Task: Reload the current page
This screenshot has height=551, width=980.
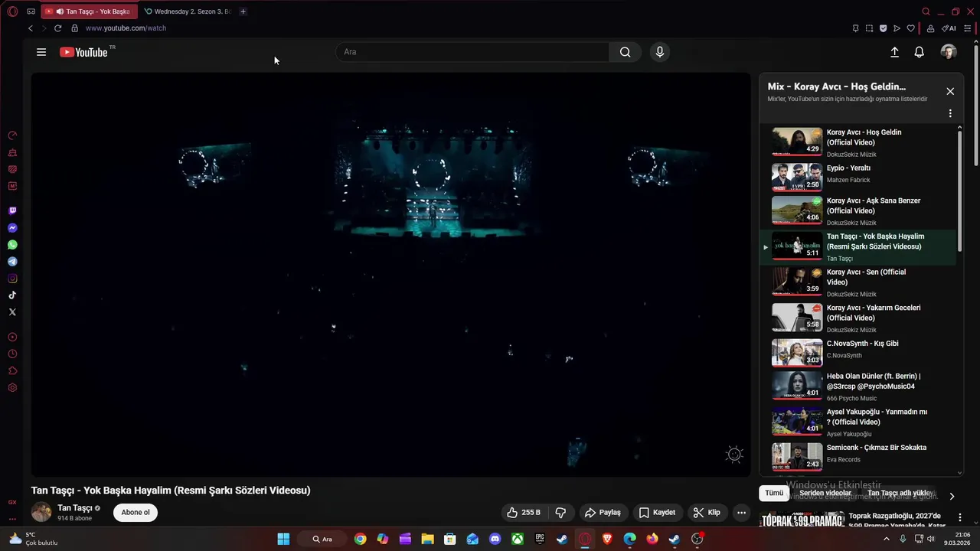Action: tap(57, 28)
